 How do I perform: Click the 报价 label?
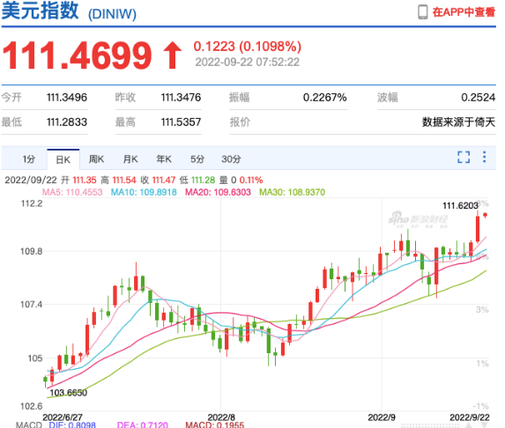coord(240,122)
